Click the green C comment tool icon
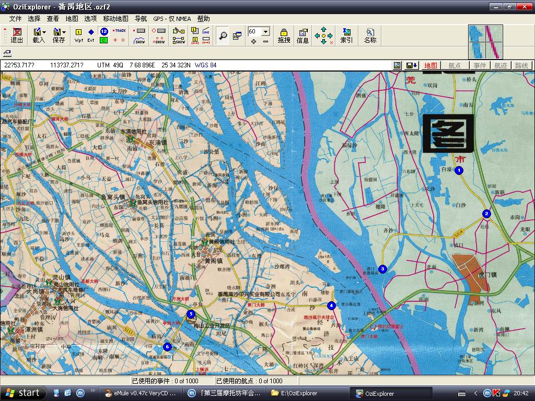The width and height of the screenshot is (535, 401). (x=104, y=40)
